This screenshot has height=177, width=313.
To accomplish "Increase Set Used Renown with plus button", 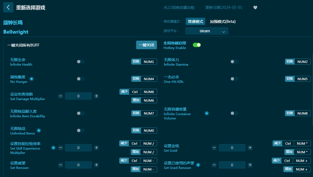I will pyautogui.click(x=250, y=165).
